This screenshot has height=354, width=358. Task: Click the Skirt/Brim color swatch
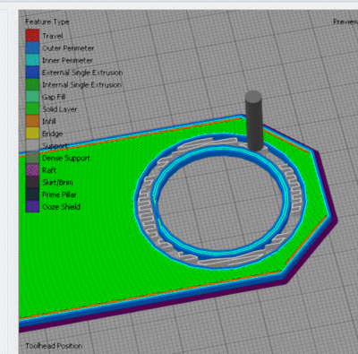[x=32, y=182]
